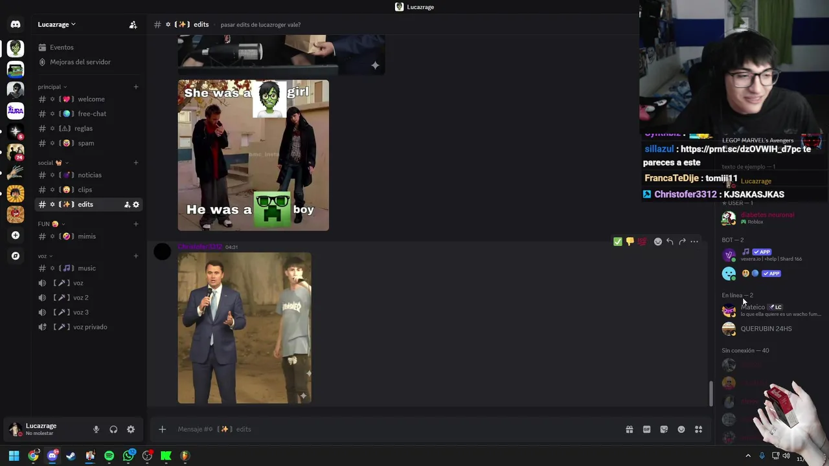
Task: Join the voz privado voice channel
Action: coord(87,327)
